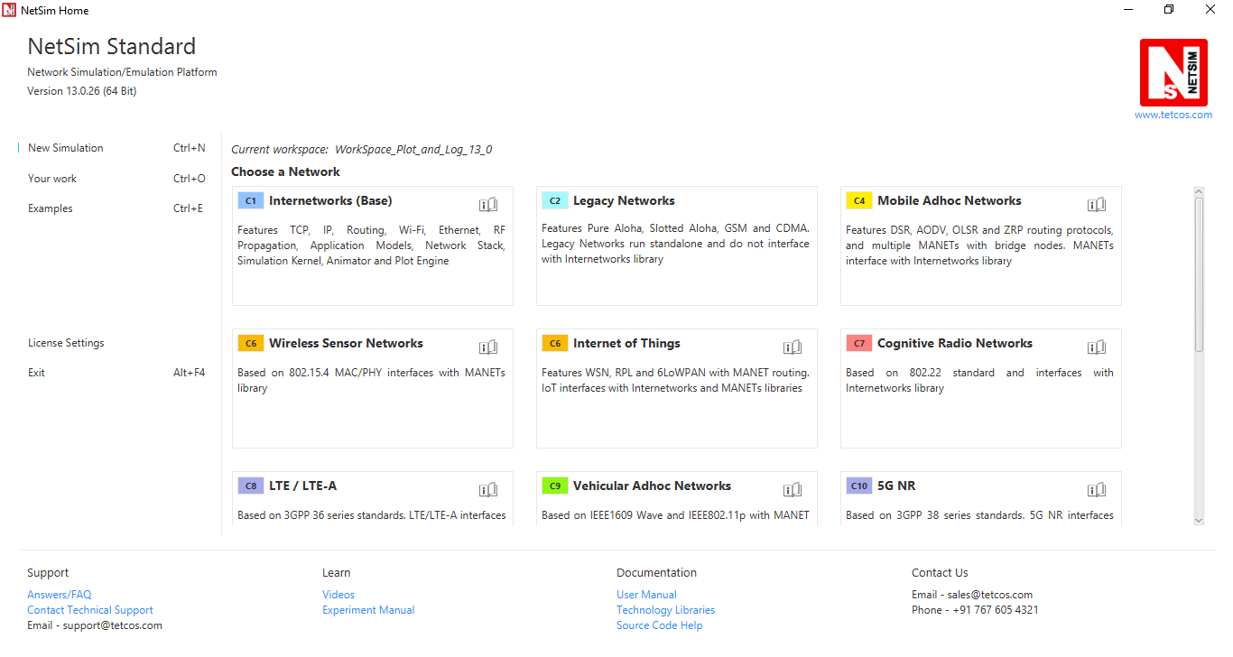Select the Cognitive Radio Networks title

(955, 344)
